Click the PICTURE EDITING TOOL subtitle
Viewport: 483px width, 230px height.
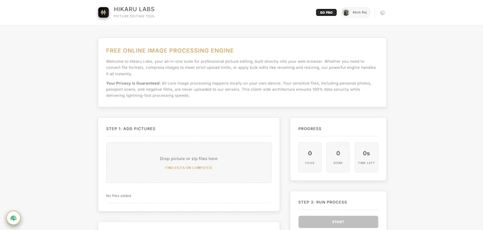click(x=134, y=16)
